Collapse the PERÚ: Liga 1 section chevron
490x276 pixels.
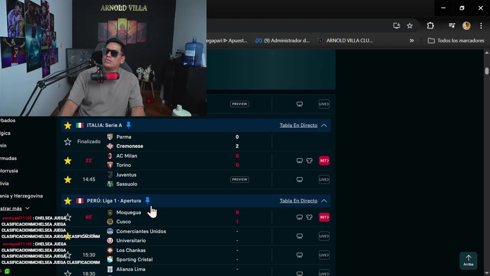[x=324, y=201]
